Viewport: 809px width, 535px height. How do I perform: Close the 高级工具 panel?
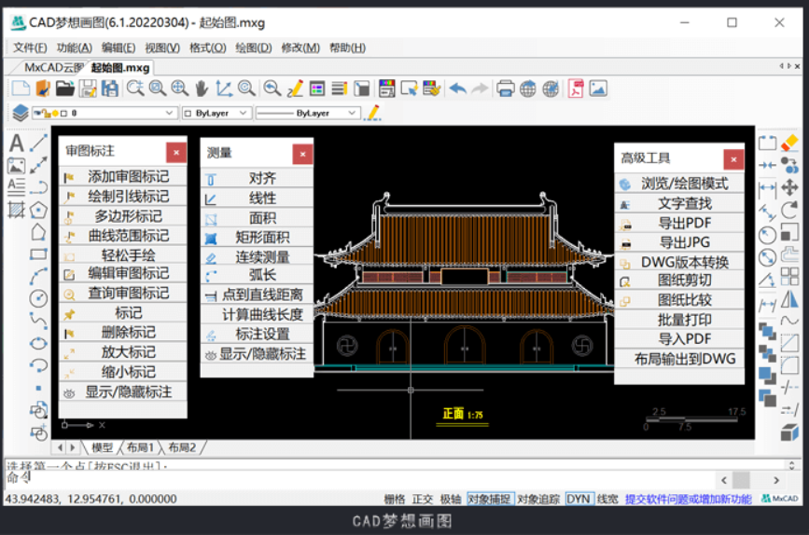click(x=733, y=159)
